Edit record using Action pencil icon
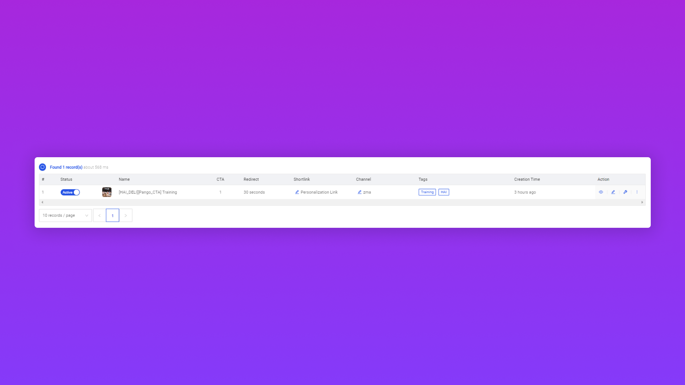This screenshot has height=385, width=685. pyautogui.click(x=613, y=192)
